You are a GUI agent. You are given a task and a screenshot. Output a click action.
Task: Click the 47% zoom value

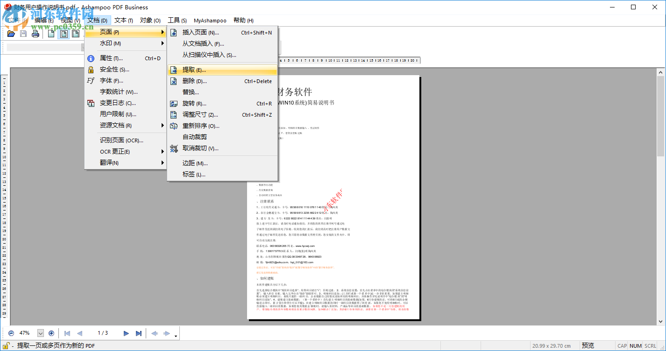click(25, 333)
